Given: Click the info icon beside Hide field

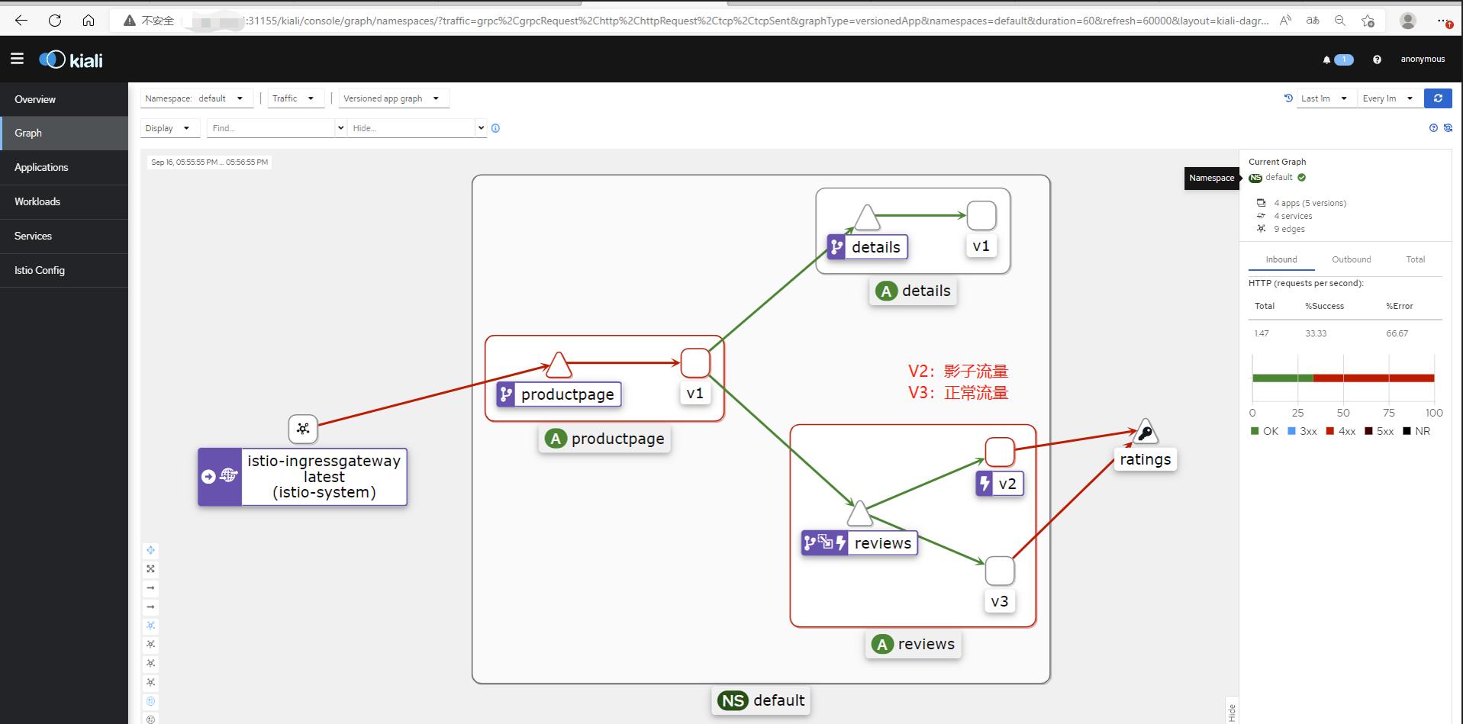Looking at the screenshot, I should (495, 128).
